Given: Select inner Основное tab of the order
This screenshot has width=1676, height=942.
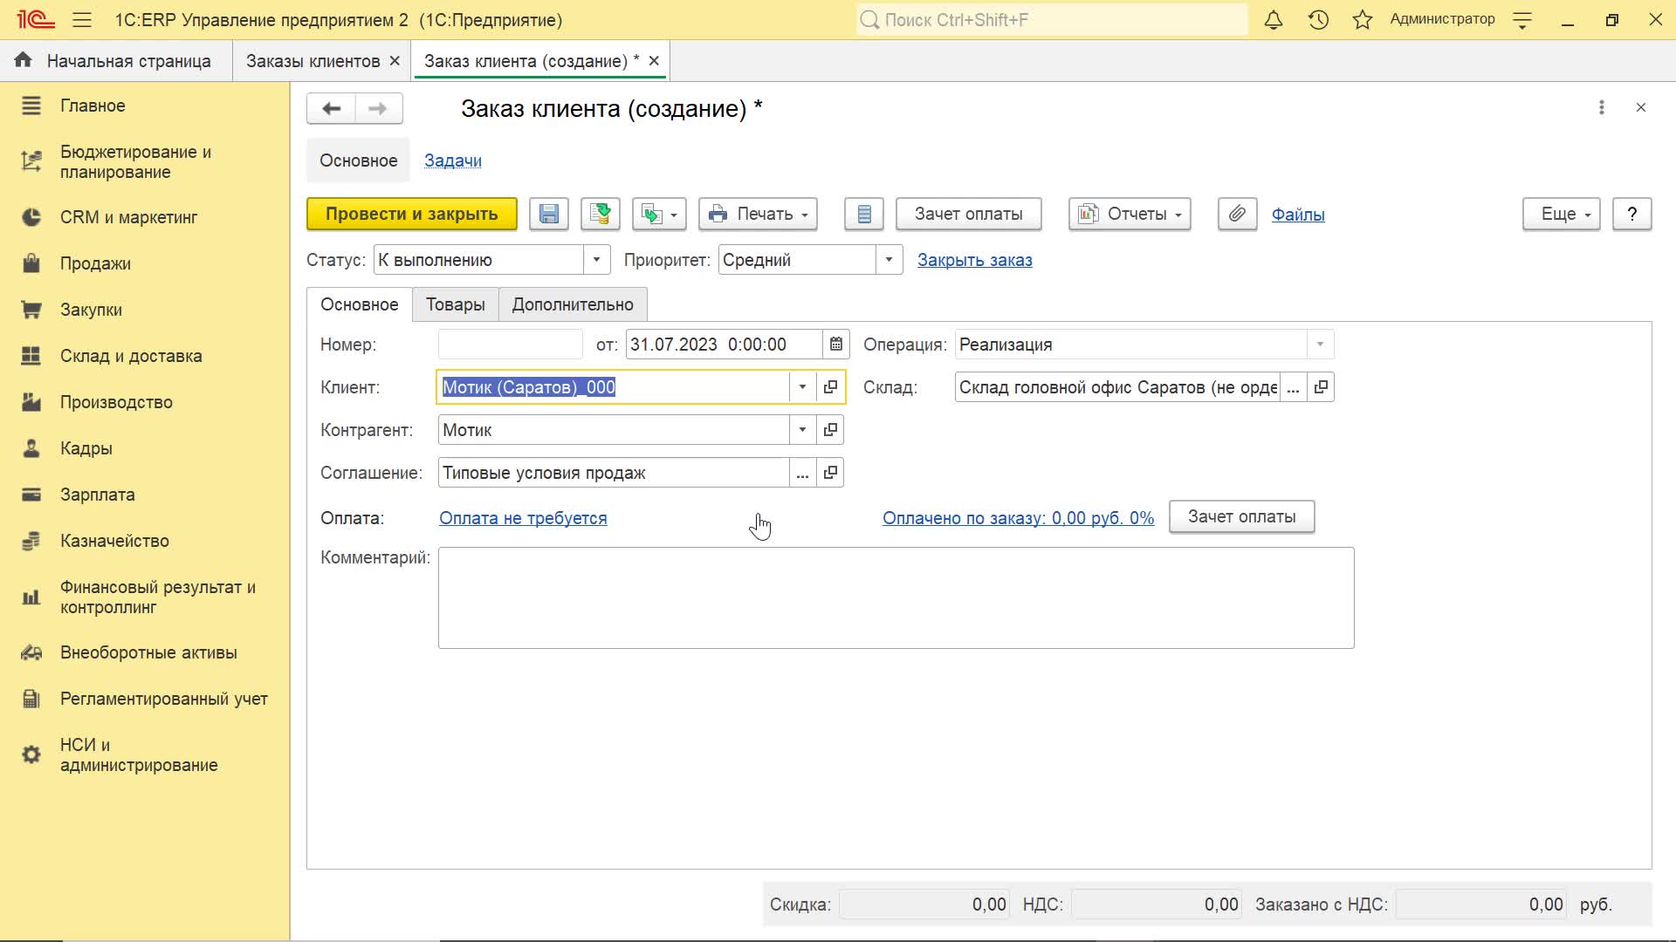Looking at the screenshot, I should (359, 304).
